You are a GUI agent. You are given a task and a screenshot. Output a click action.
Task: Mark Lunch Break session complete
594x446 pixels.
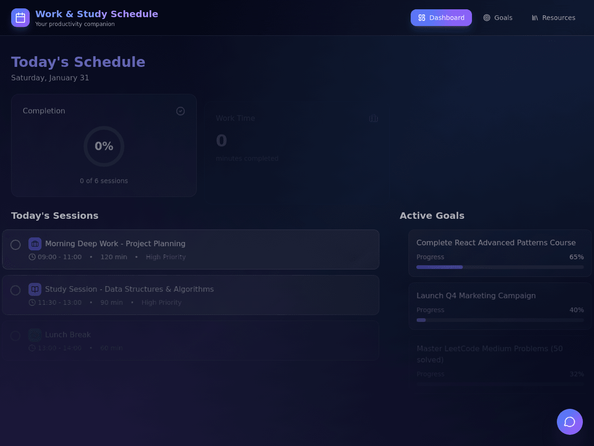(15, 336)
